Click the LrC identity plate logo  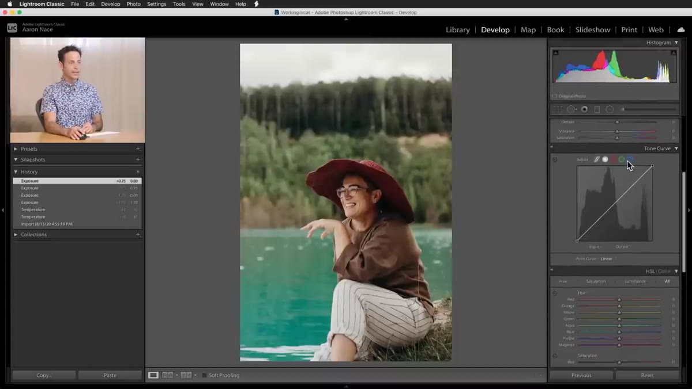pos(12,28)
